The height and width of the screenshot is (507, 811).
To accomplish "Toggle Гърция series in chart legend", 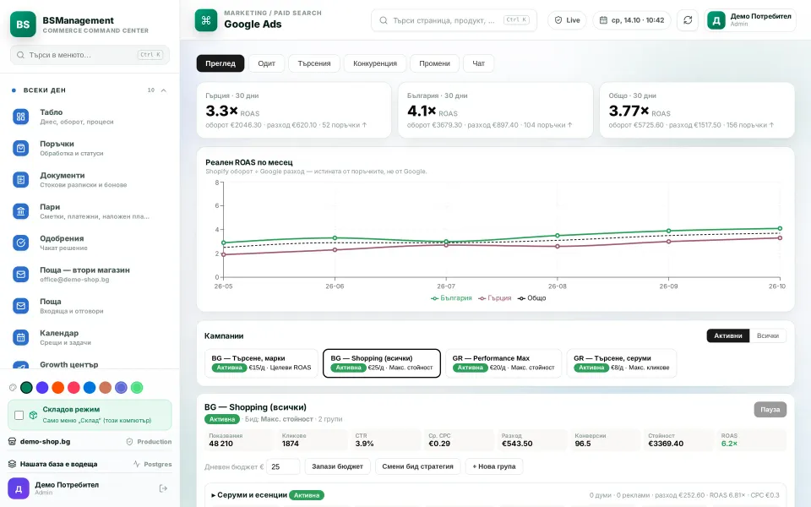I will point(494,298).
